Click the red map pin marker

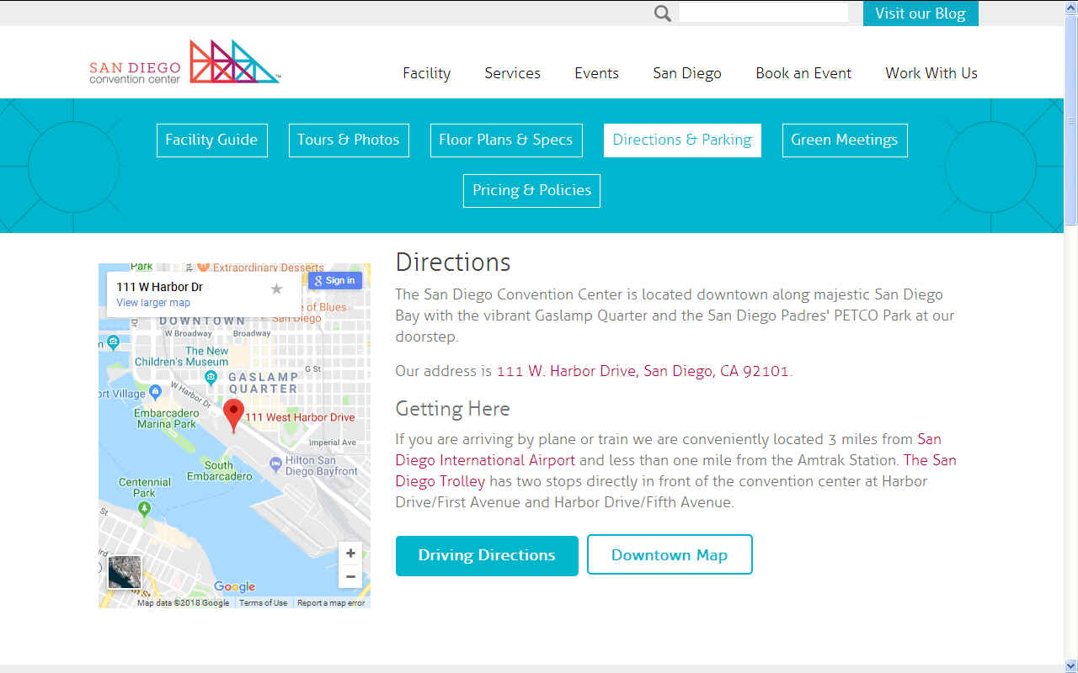233,416
